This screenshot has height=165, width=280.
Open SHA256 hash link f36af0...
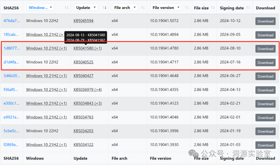[11, 90]
